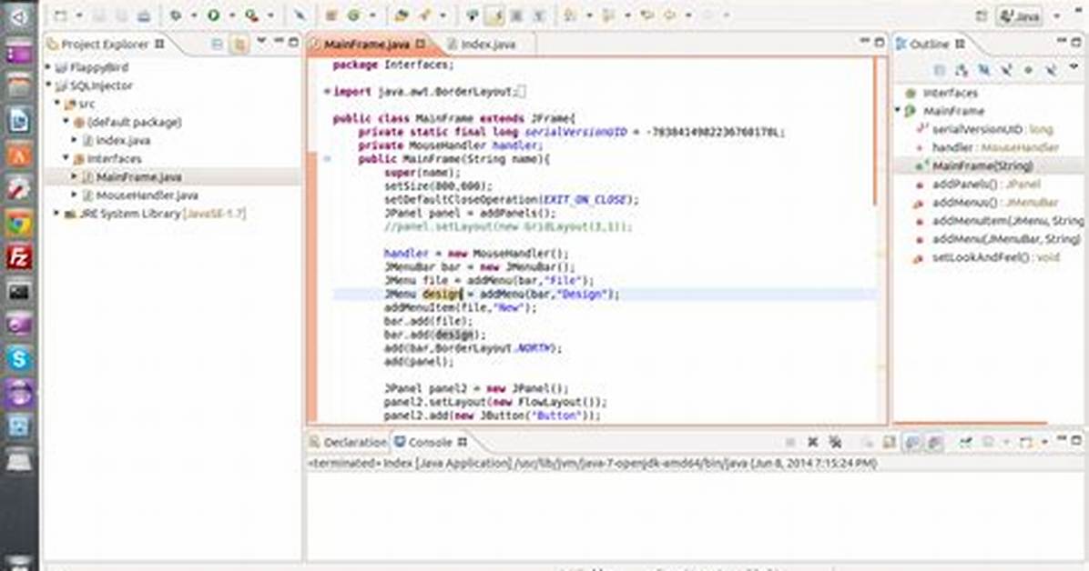Click the Pin Console icon
This screenshot has width=1089, height=571.
[x=966, y=442]
